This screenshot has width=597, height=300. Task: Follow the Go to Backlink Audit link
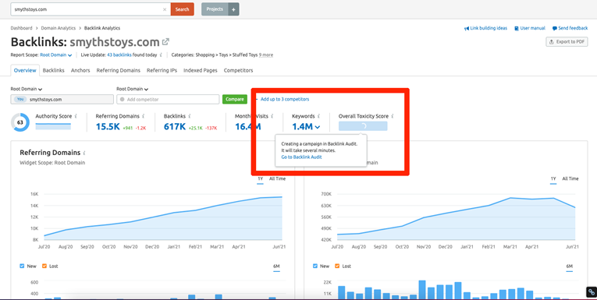point(301,157)
